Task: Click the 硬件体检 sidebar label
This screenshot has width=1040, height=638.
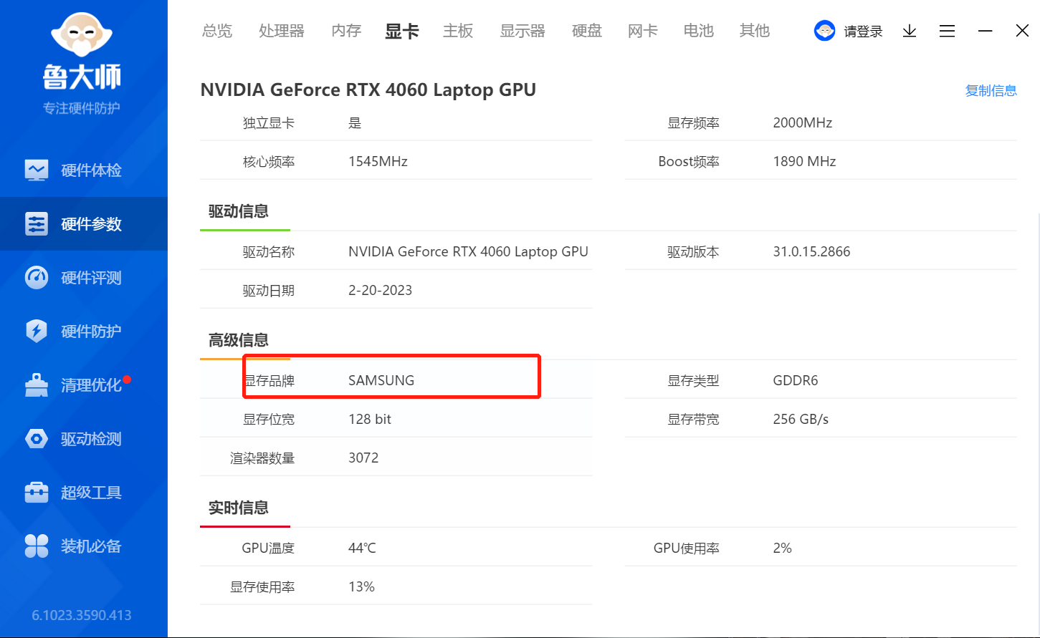Action: (x=91, y=170)
